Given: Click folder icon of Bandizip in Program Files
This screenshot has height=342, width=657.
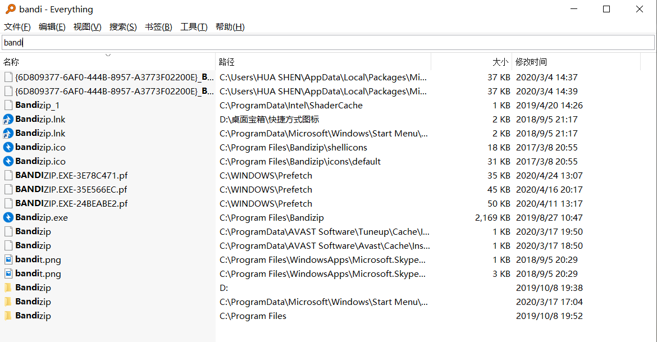Looking at the screenshot, I should click(x=8, y=316).
